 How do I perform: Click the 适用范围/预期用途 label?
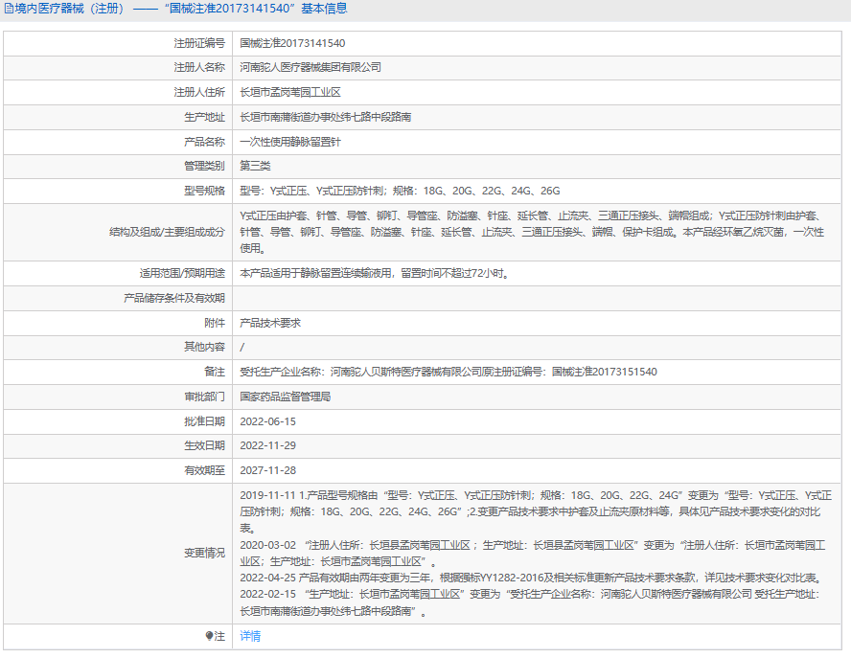(x=182, y=273)
